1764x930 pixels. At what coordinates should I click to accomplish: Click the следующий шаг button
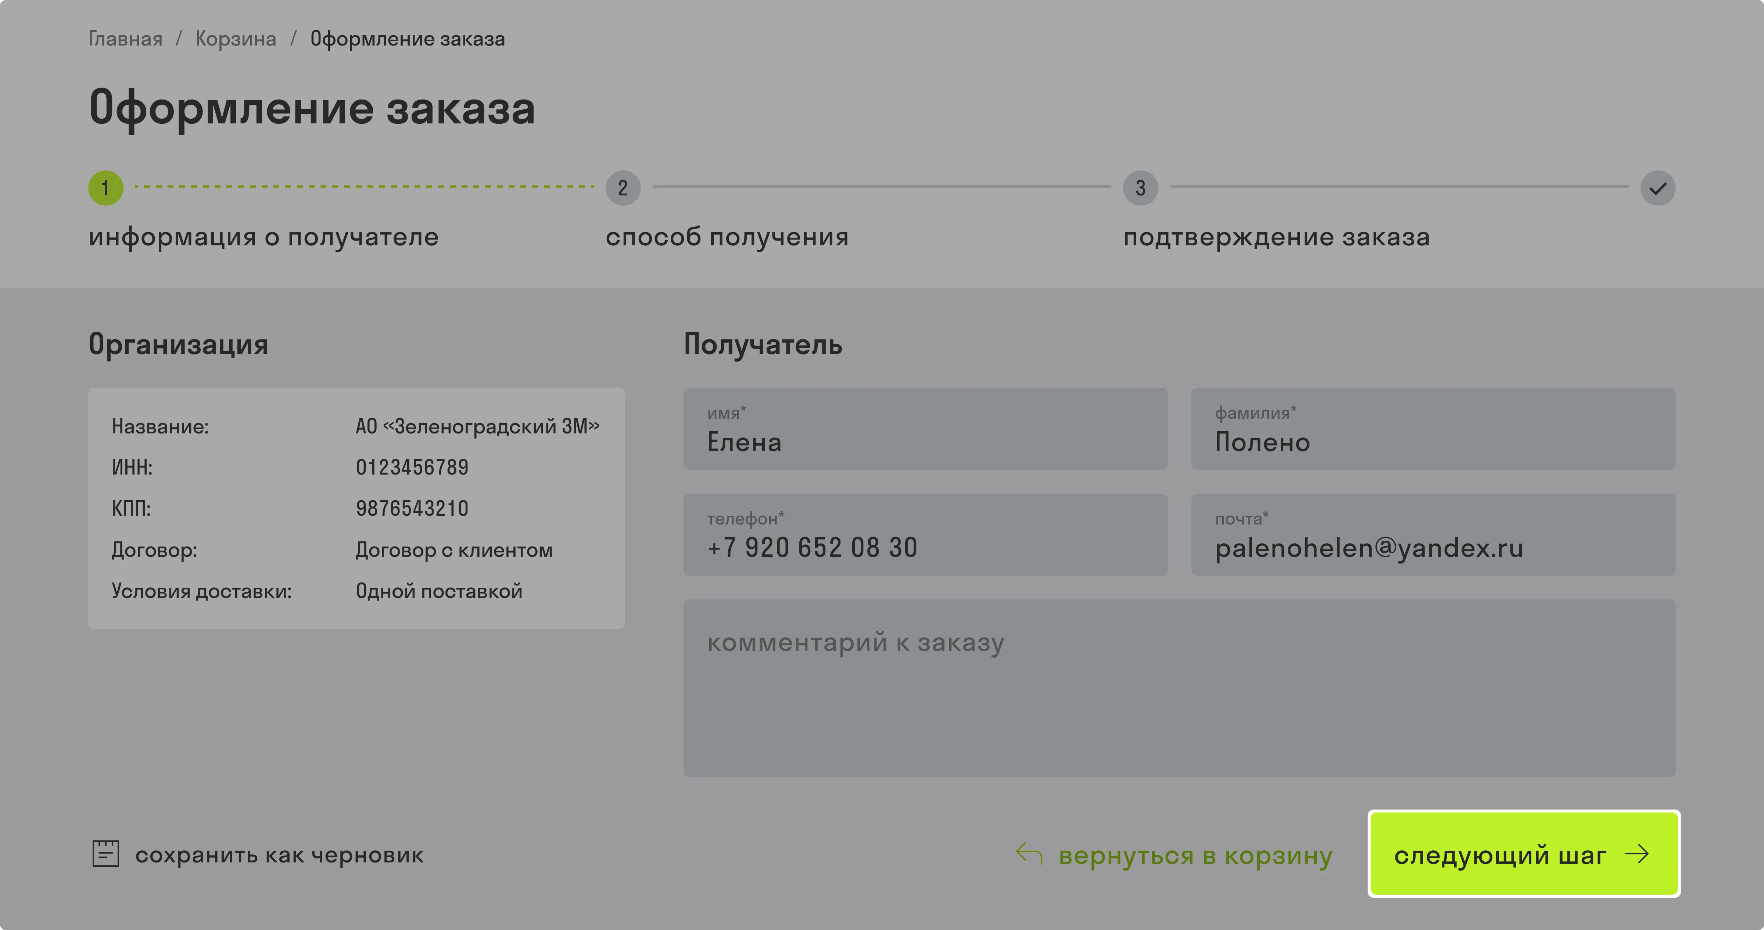(1524, 853)
